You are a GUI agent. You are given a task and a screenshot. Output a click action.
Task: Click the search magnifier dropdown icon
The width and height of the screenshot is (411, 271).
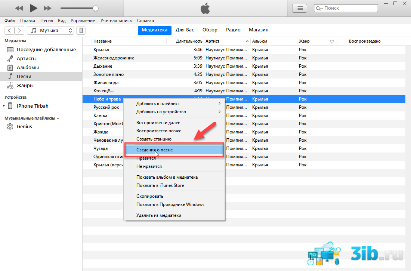(319, 8)
